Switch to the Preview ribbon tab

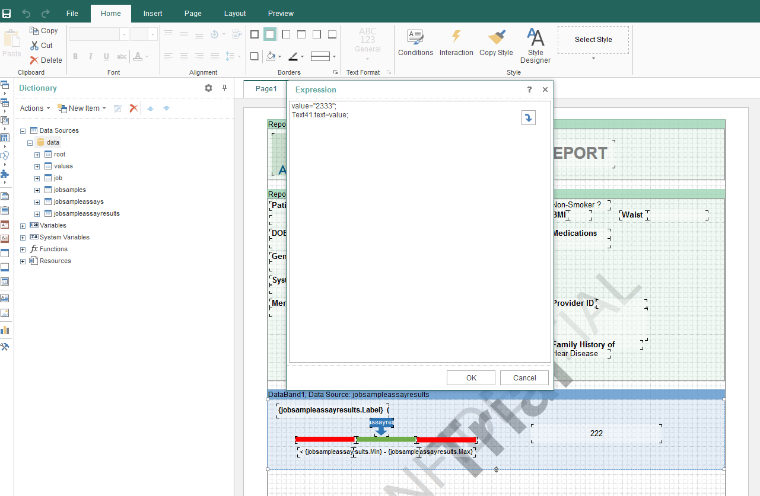click(281, 13)
